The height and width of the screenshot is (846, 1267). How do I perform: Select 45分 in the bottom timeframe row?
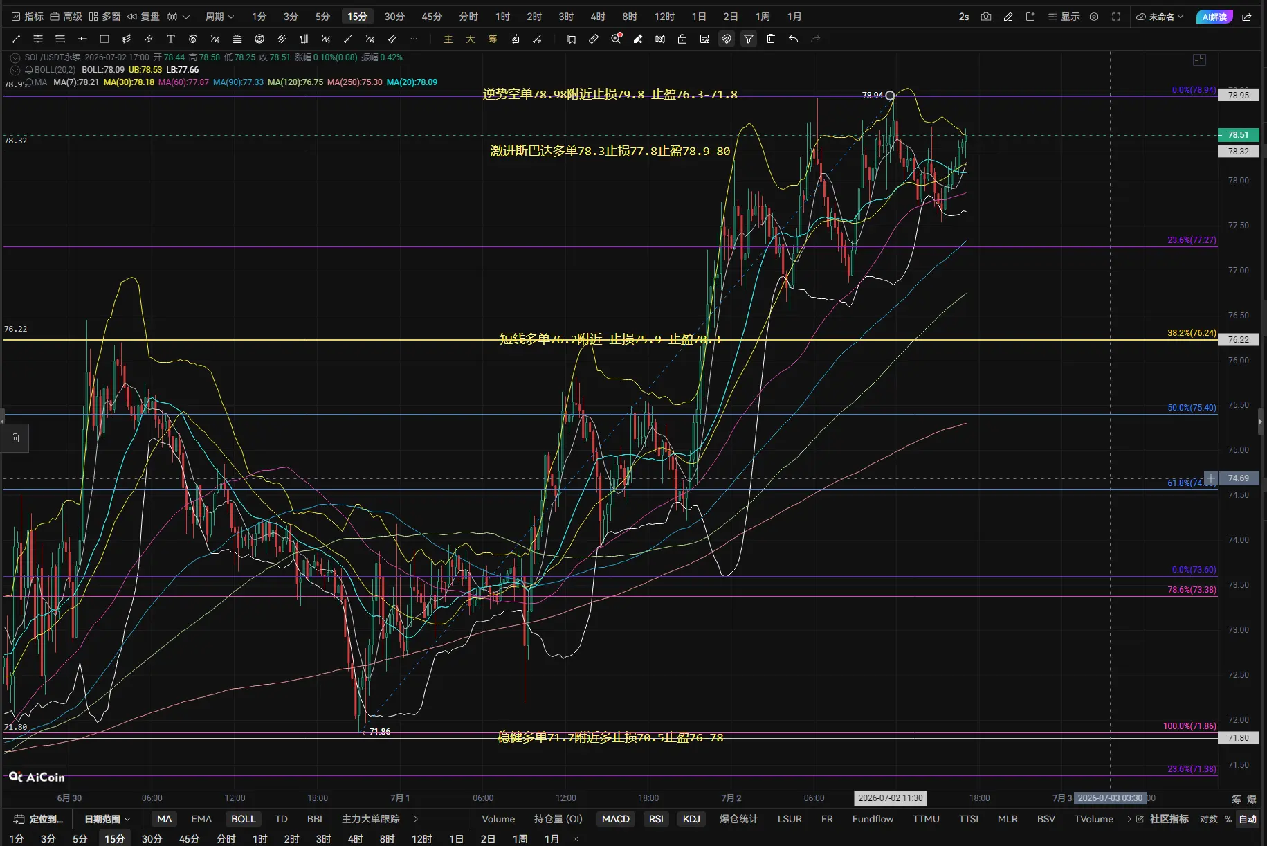click(x=189, y=838)
